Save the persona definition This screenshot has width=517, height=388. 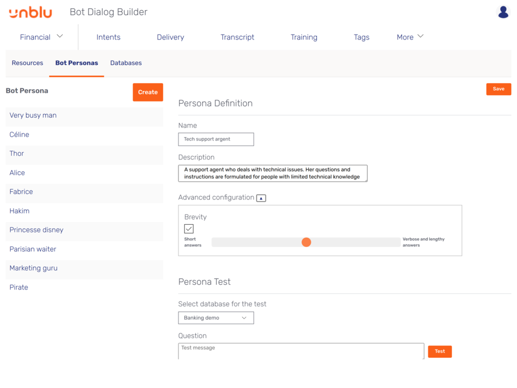[x=498, y=89]
